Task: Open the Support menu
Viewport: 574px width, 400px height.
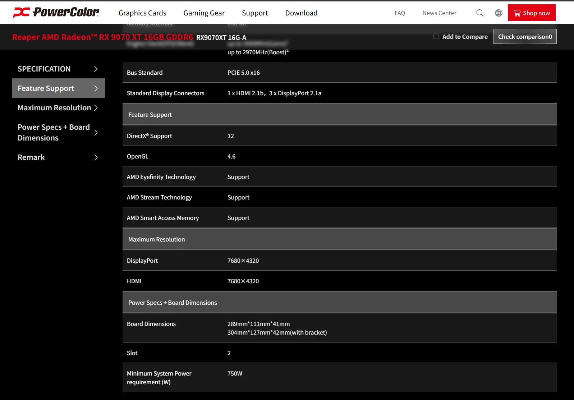Action: point(255,13)
